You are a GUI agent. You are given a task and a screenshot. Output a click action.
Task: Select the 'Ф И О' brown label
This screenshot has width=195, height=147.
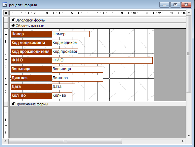31,60
